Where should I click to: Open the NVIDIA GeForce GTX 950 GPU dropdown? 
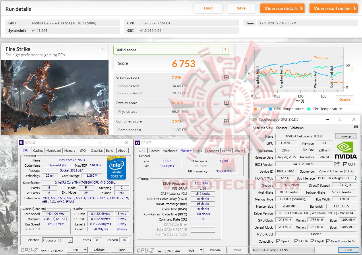point(283,250)
